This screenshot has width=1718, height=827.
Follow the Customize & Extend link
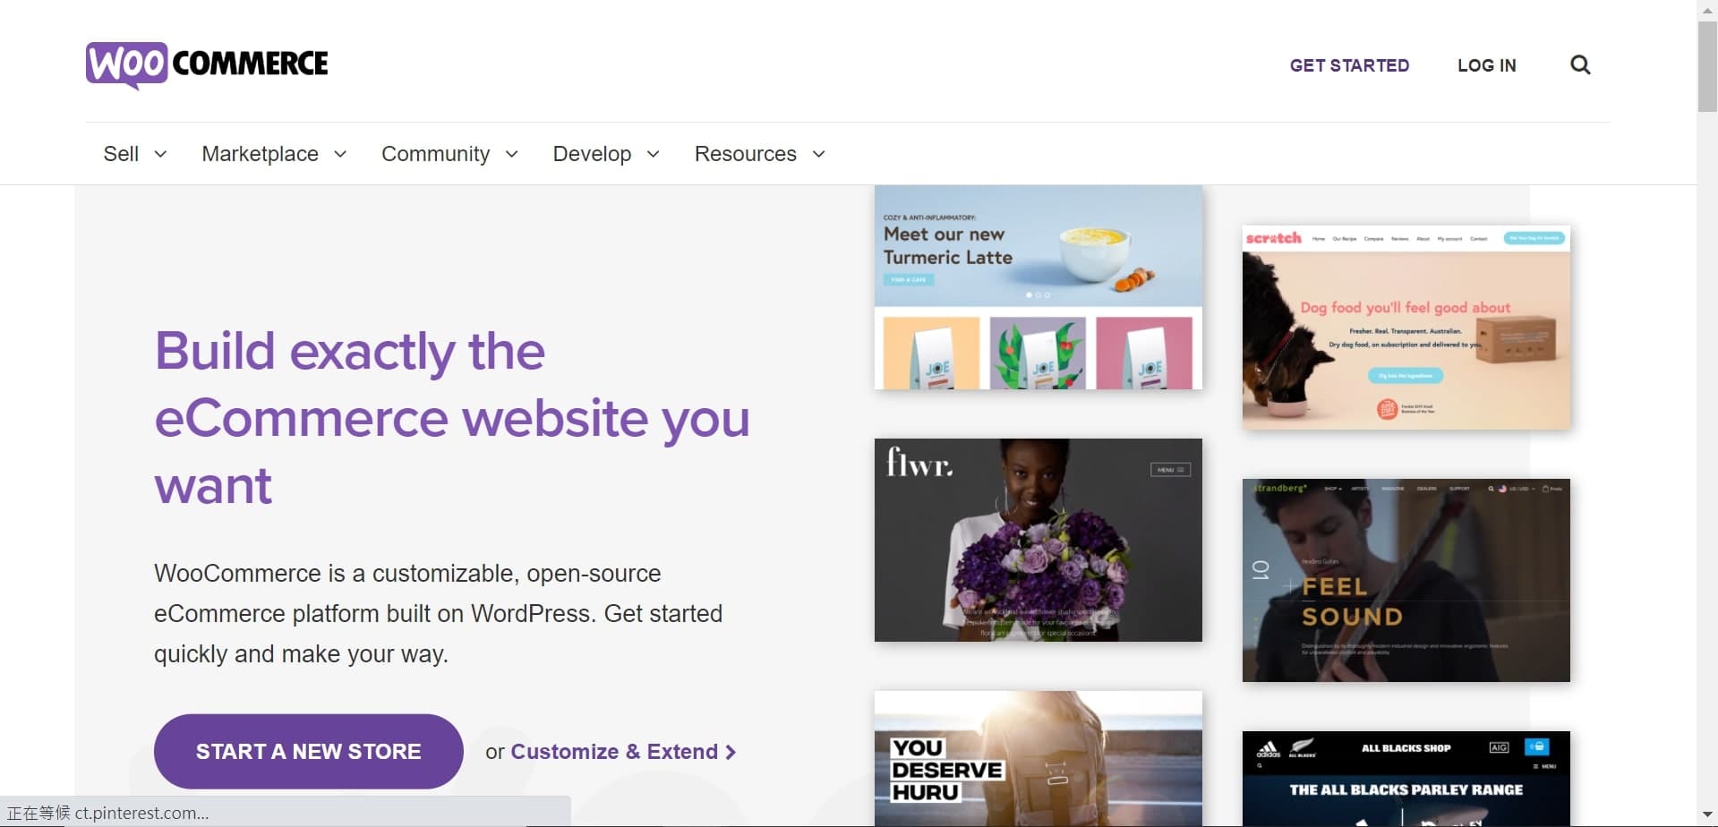(x=623, y=752)
